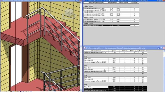Click the subtotal '53' under the ОГ-2 group

(143, 64)
